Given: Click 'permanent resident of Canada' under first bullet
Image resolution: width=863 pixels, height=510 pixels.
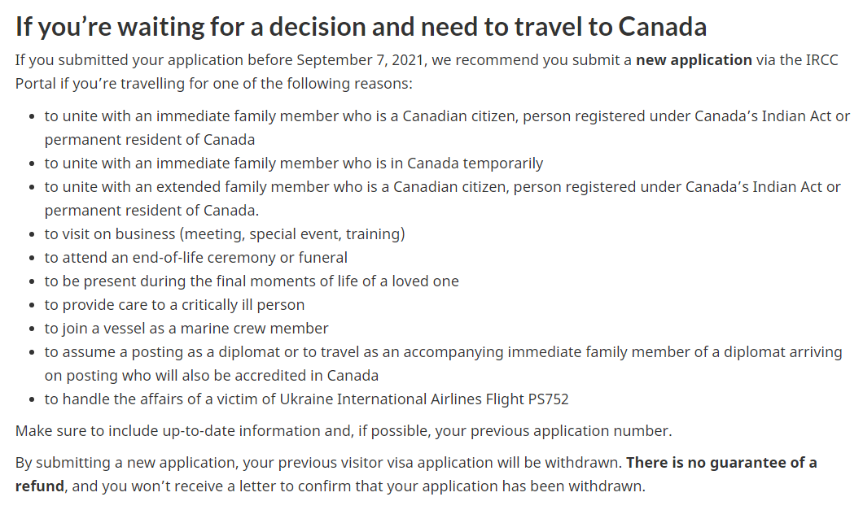Looking at the screenshot, I should (150, 139).
